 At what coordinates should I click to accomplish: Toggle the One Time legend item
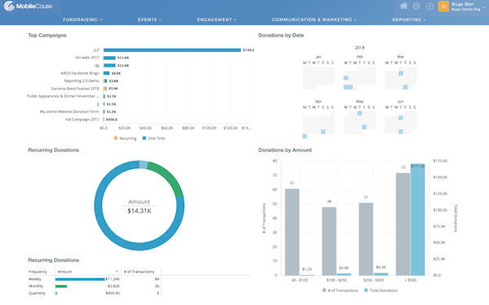154,138
